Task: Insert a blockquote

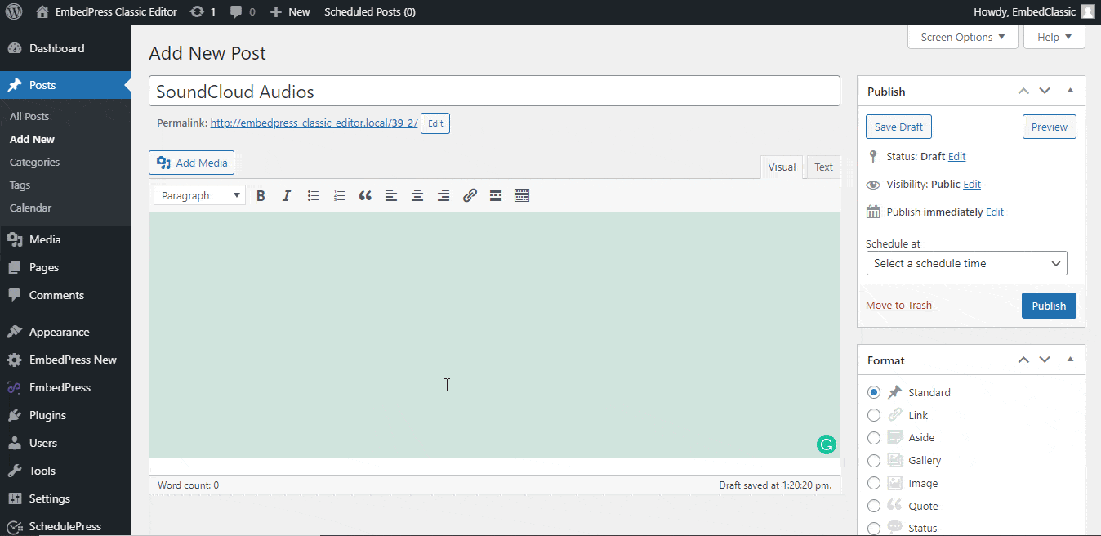Action: pyautogui.click(x=365, y=195)
